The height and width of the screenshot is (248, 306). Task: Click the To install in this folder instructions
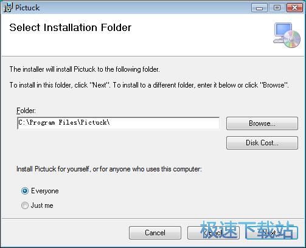[x=149, y=85]
